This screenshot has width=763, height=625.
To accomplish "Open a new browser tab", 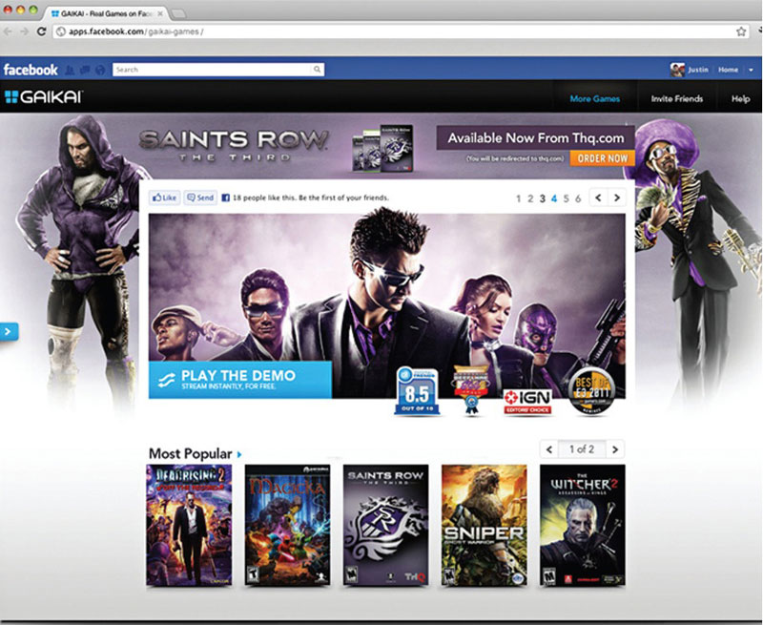I will tap(178, 13).
